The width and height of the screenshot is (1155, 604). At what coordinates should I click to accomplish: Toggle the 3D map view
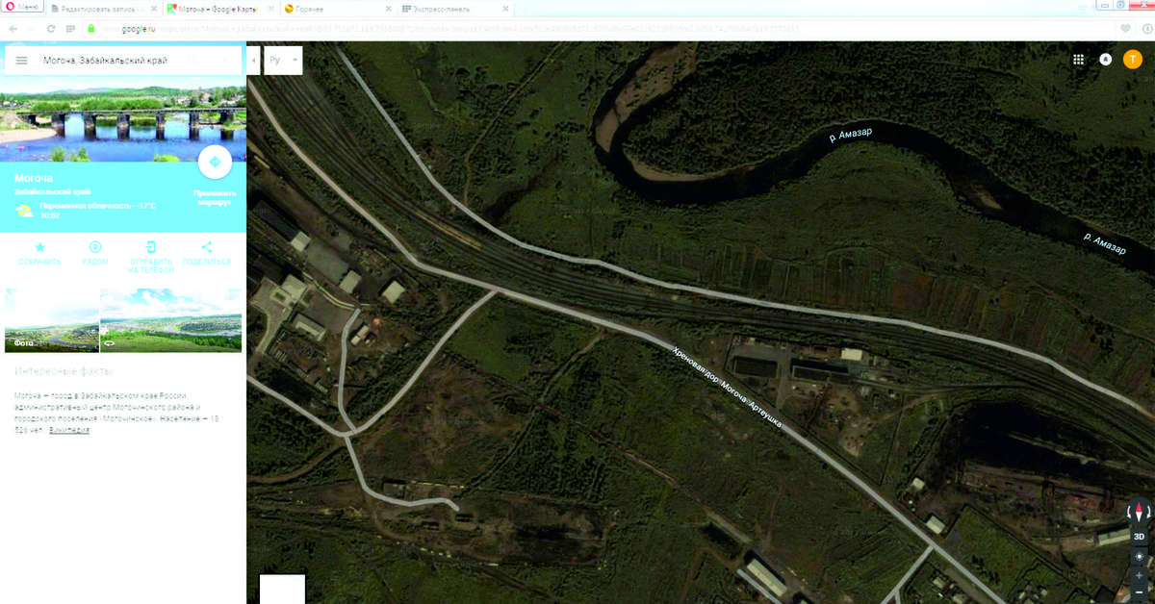(x=1139, y=537)
